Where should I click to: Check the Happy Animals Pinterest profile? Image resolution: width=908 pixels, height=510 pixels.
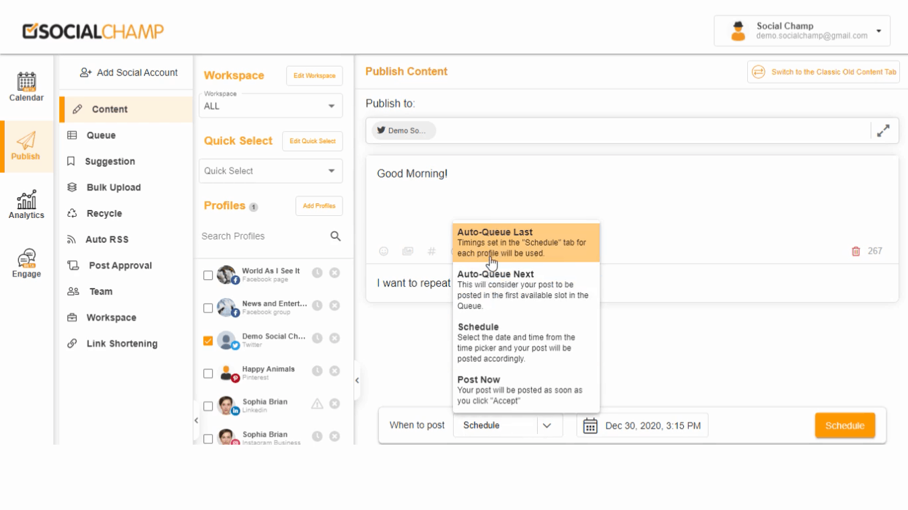(208, 373)
